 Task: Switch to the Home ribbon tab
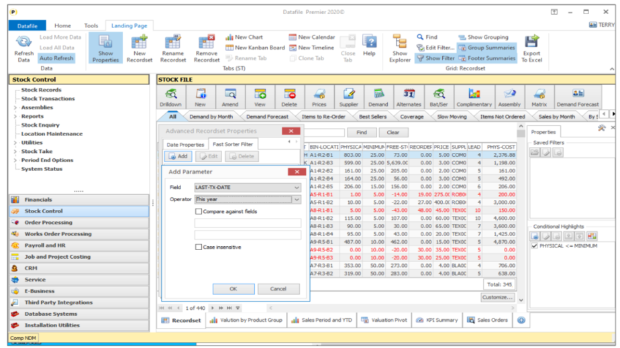(x=62, y=25)
